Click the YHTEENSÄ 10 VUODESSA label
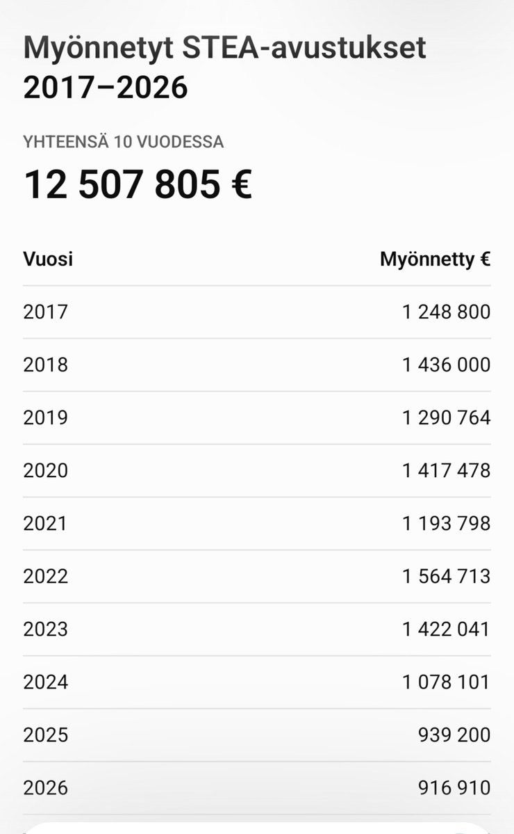 point(123,142)
